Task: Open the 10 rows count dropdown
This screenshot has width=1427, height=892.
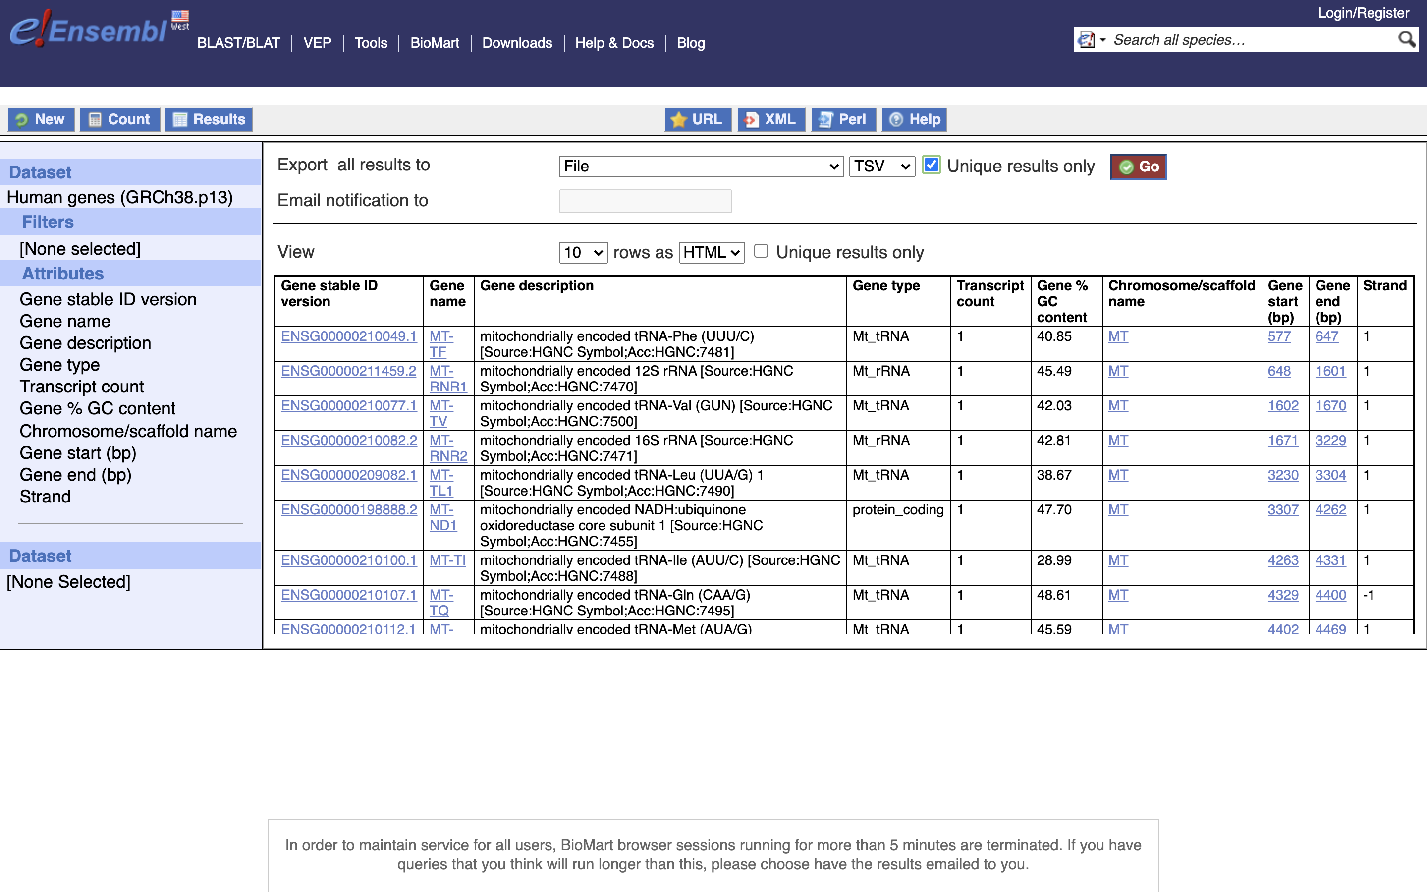Action: click(x=583, y=253)
